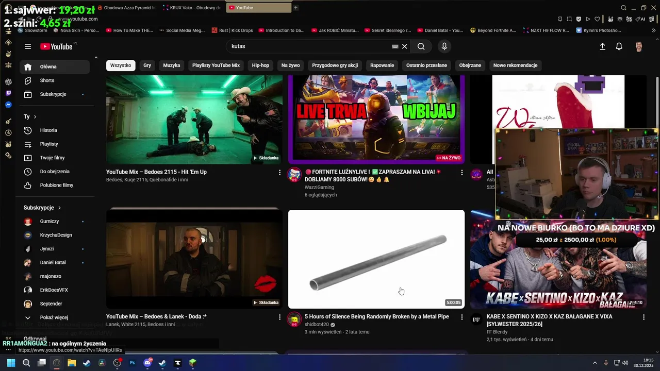Open Do obejrzenia in the sidebar

54,172
